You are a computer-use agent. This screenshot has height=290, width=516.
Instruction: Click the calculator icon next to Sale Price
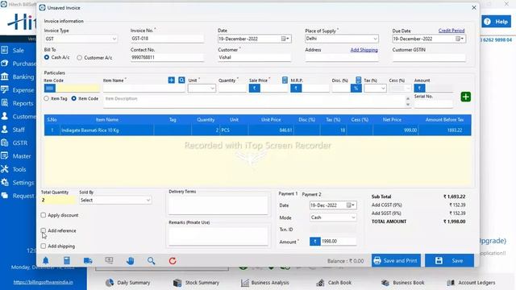(285, 81)
